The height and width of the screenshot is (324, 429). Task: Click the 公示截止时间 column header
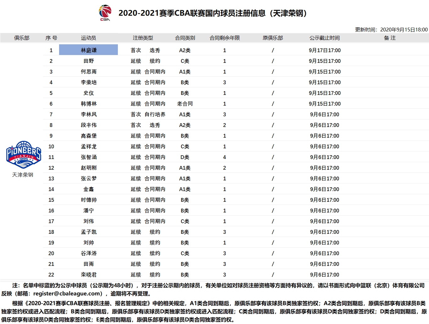(325, 38)
